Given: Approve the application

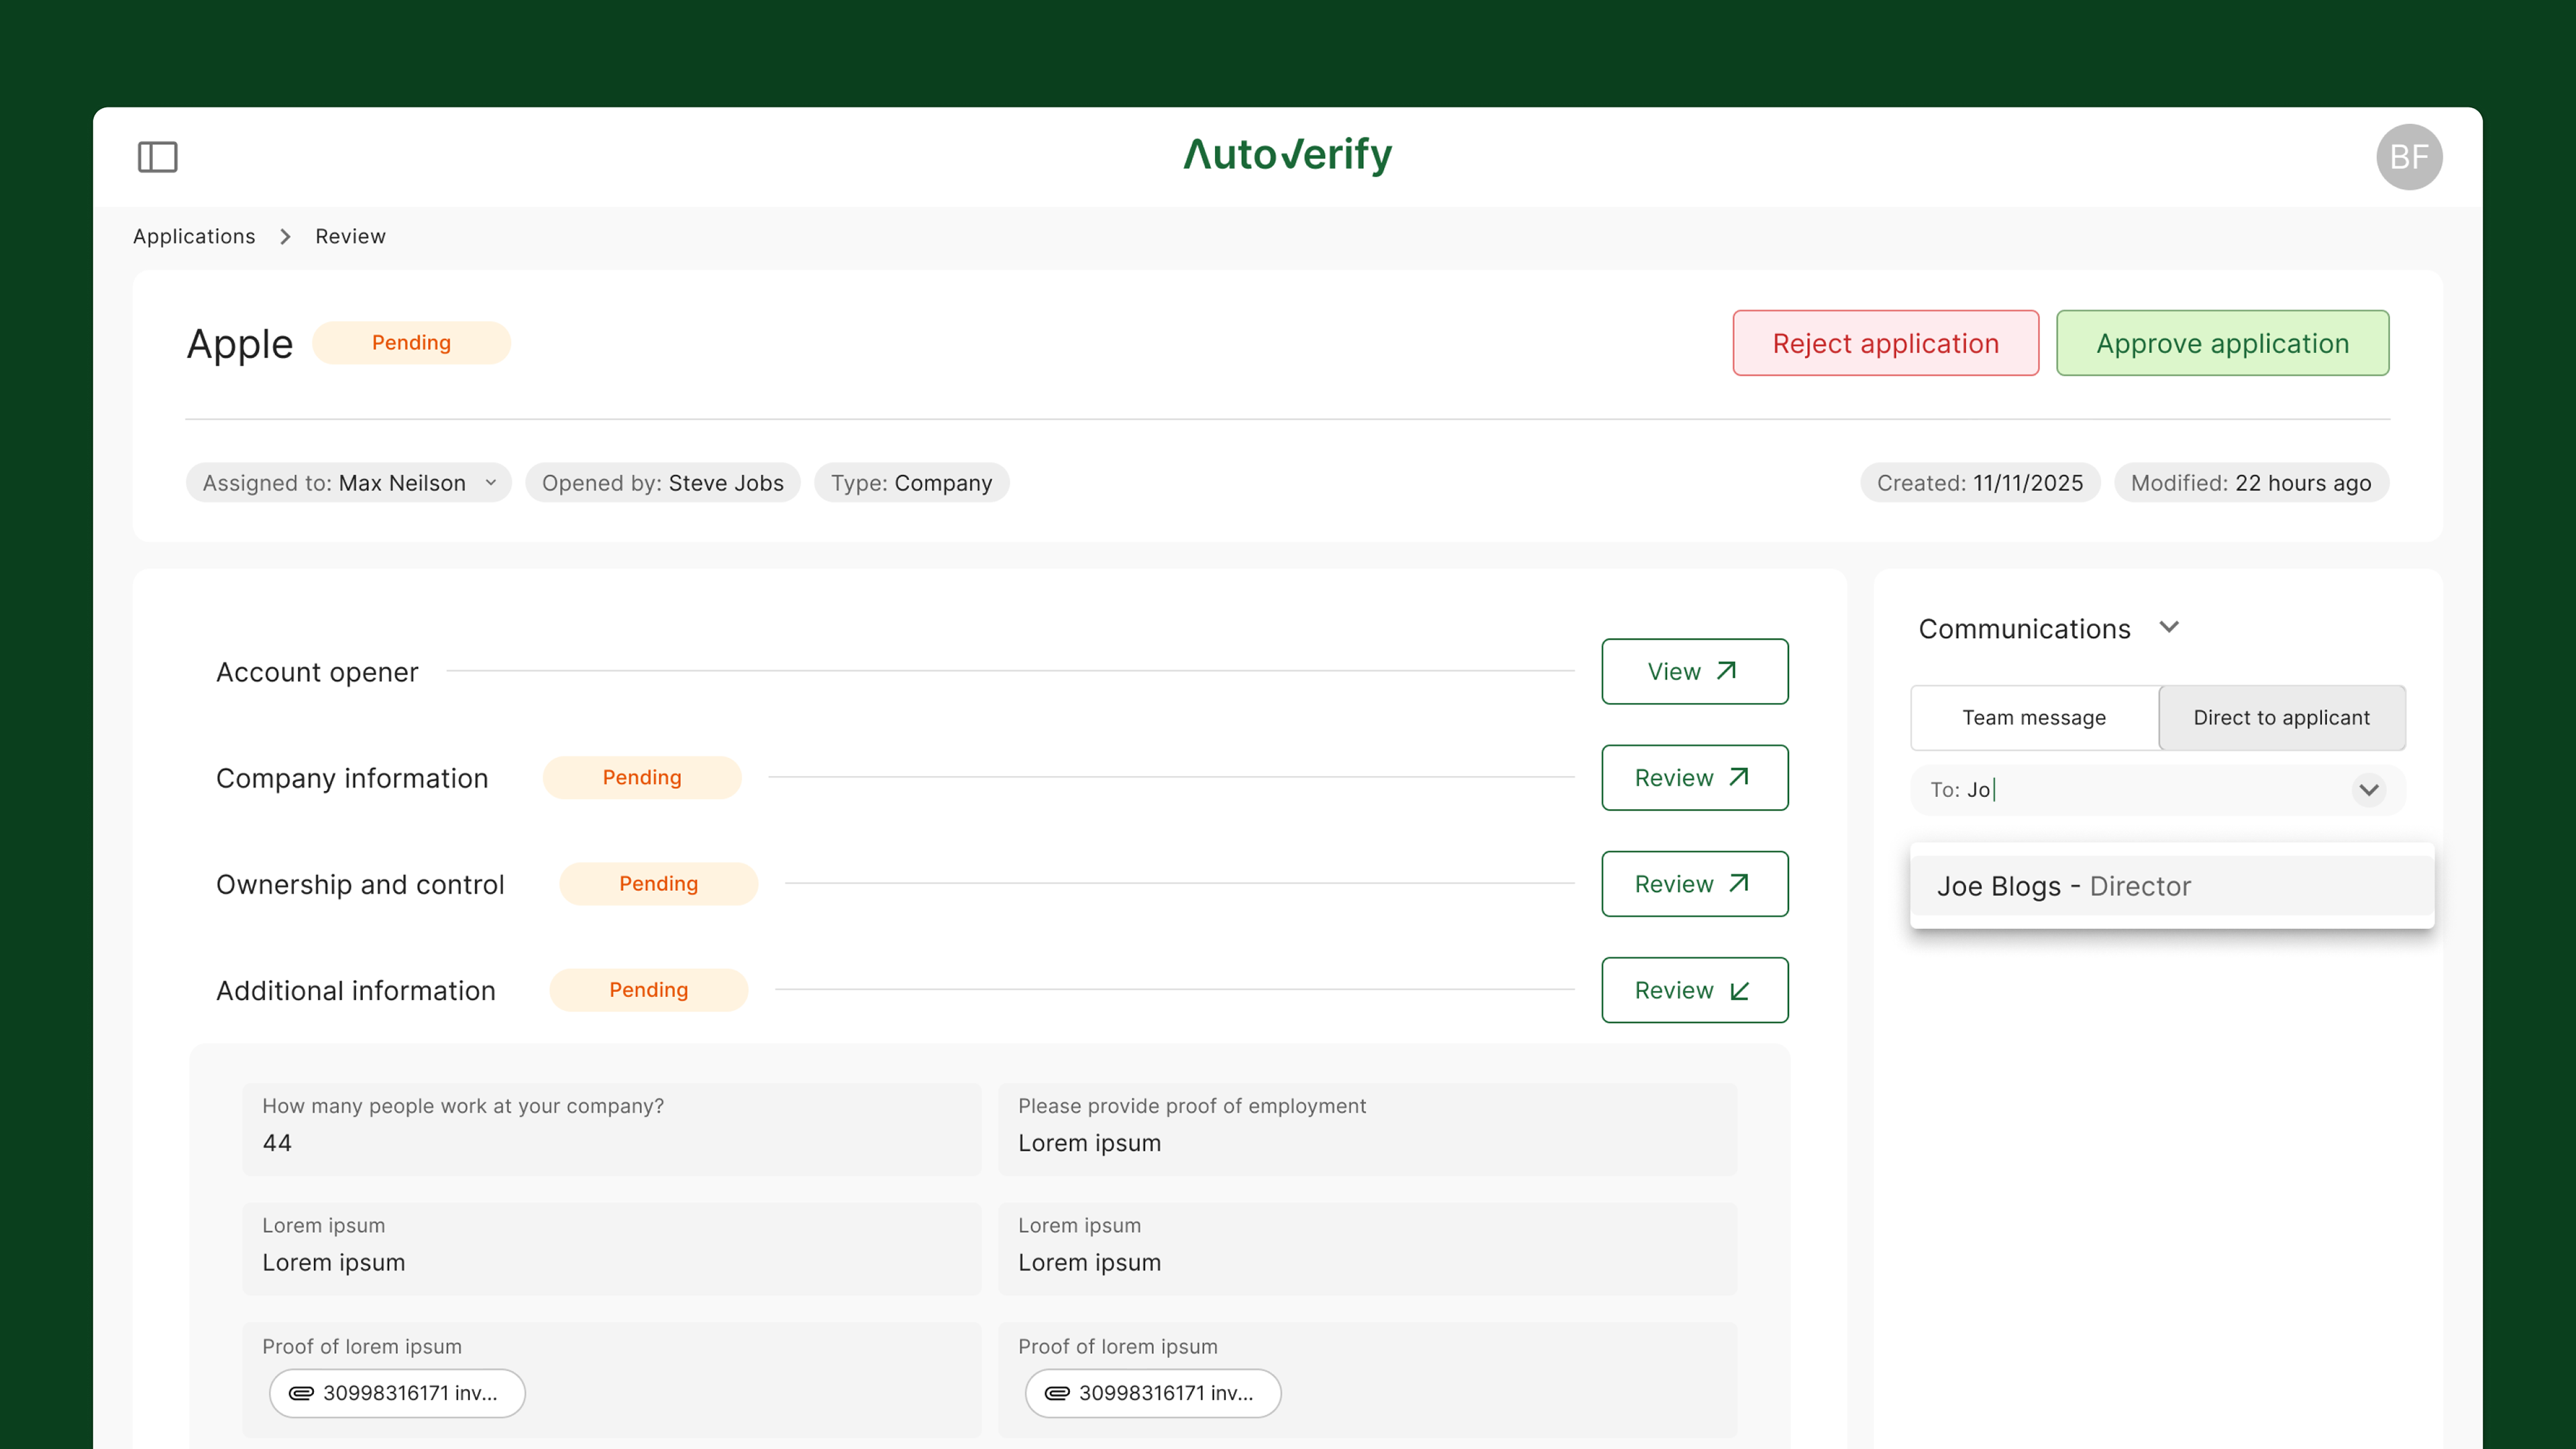Looking at the screenshot, I should (2222, 343).
